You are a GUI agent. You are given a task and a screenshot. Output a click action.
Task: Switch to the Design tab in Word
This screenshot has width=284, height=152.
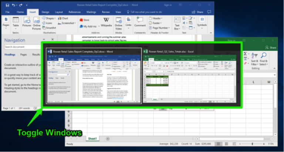click(45, 12)
